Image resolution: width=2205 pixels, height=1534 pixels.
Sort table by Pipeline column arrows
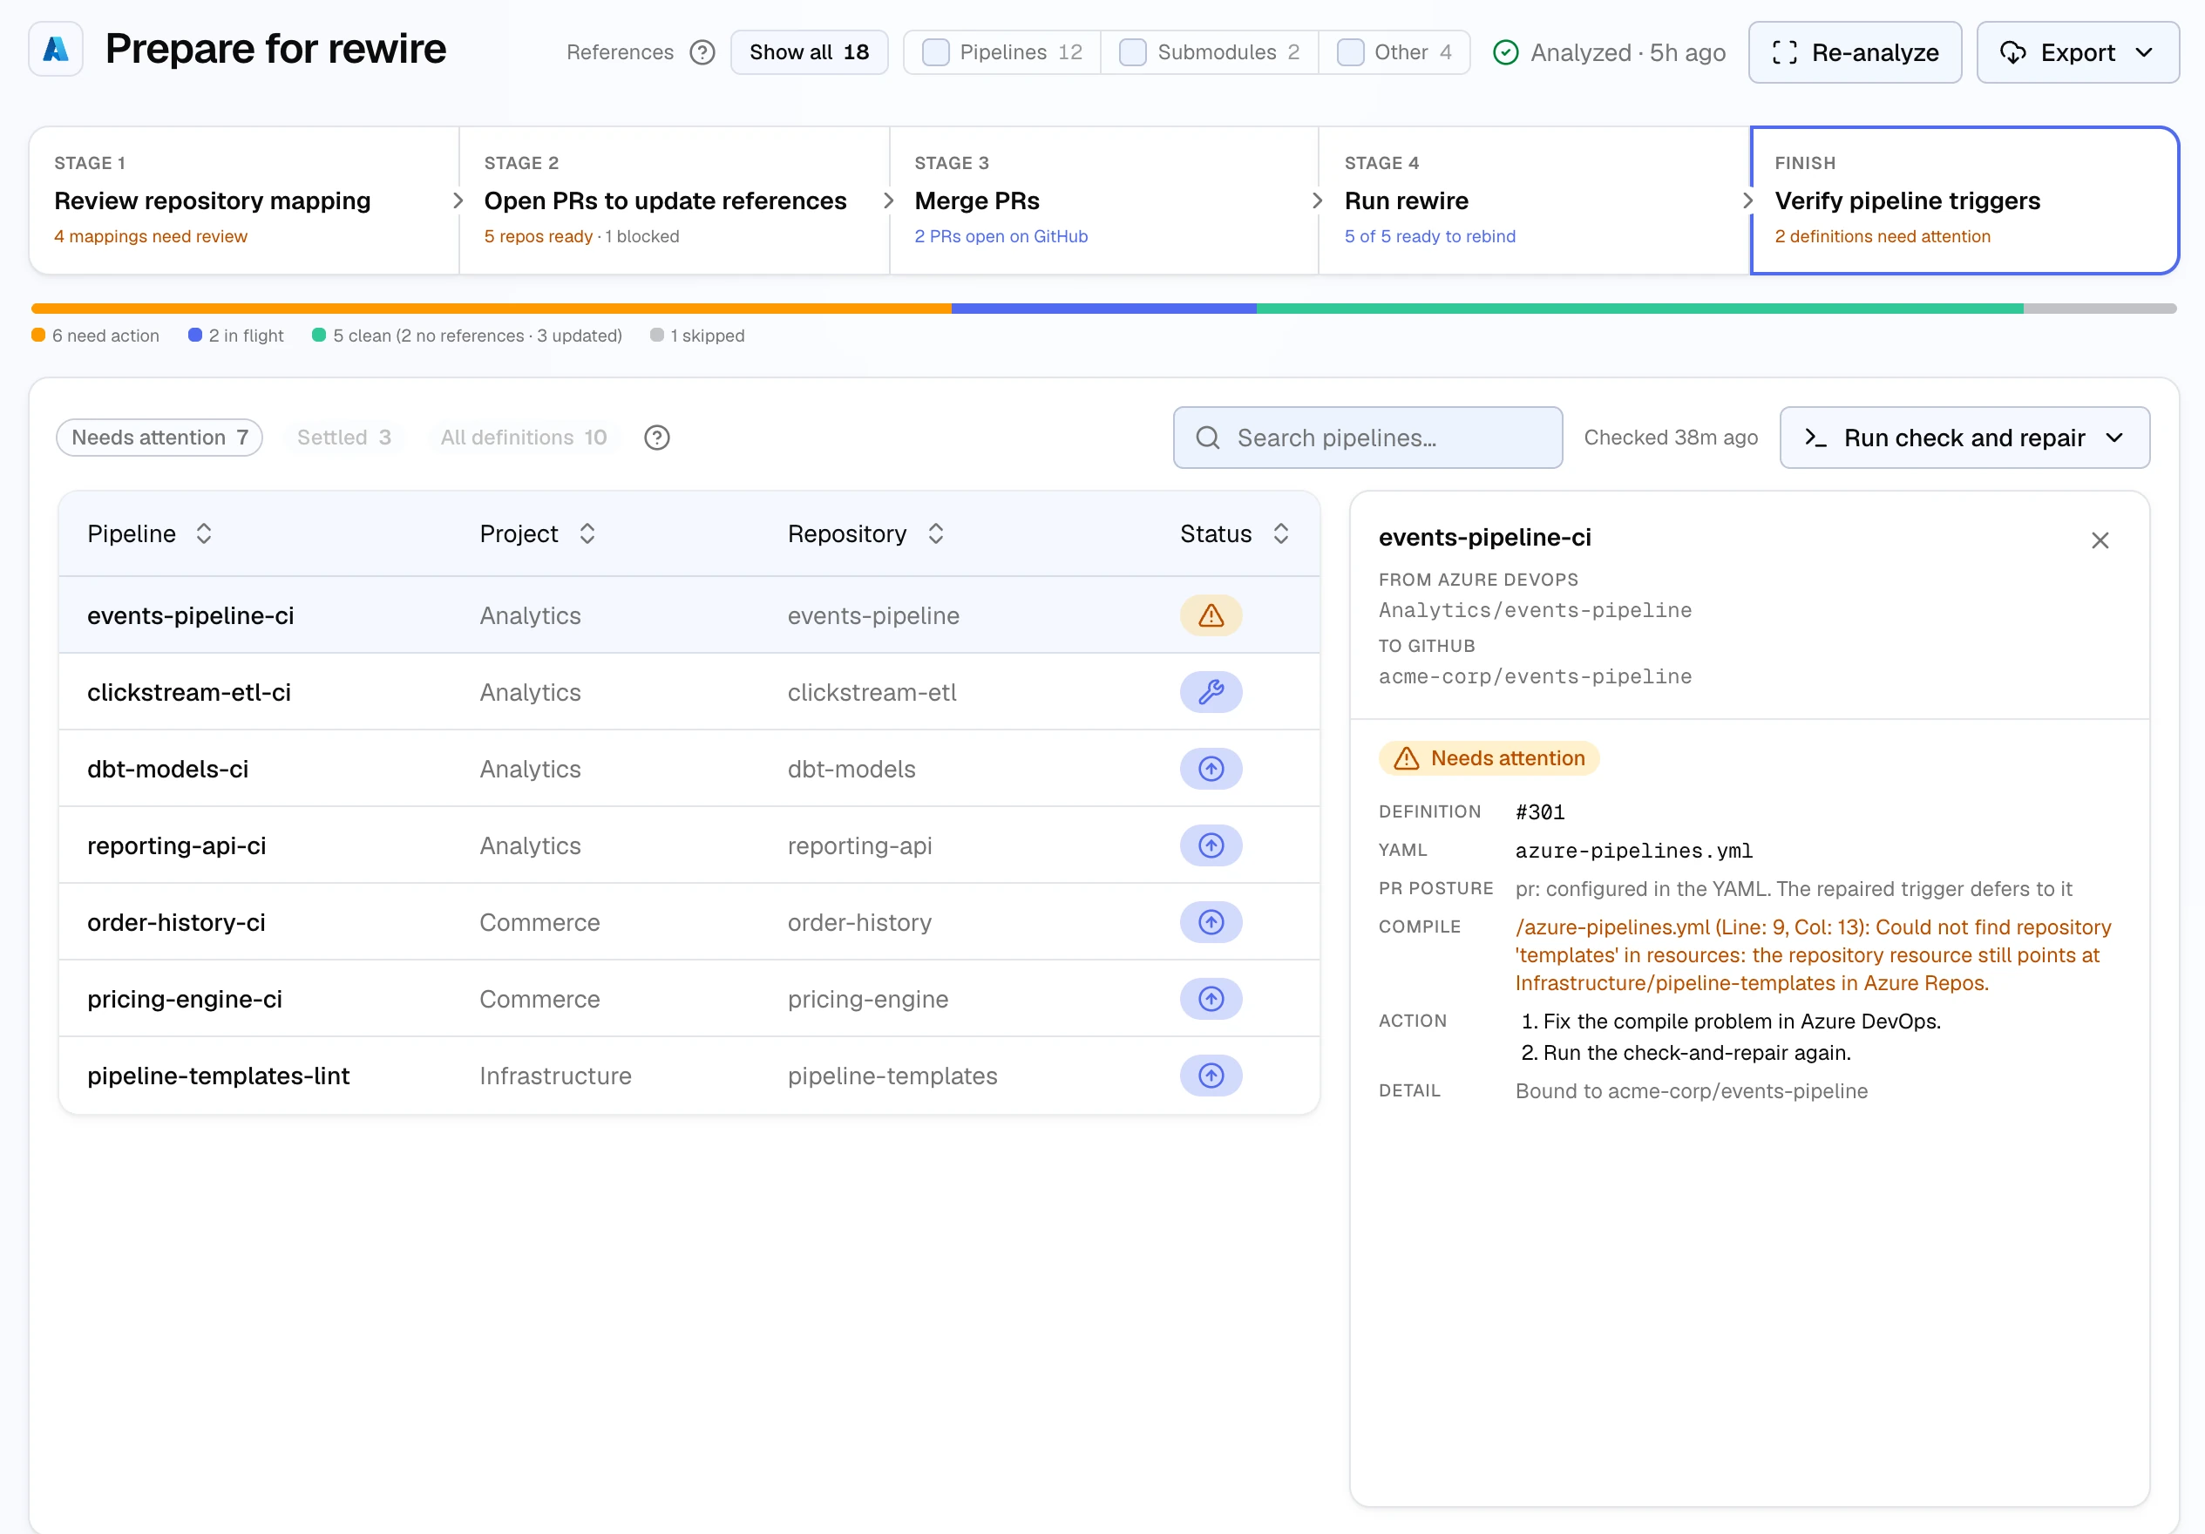point(204,534)
